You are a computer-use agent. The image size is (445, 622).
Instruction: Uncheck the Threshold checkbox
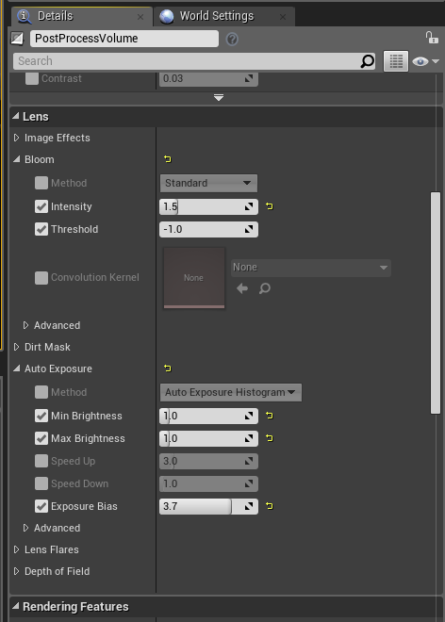(x=41, y=229)
